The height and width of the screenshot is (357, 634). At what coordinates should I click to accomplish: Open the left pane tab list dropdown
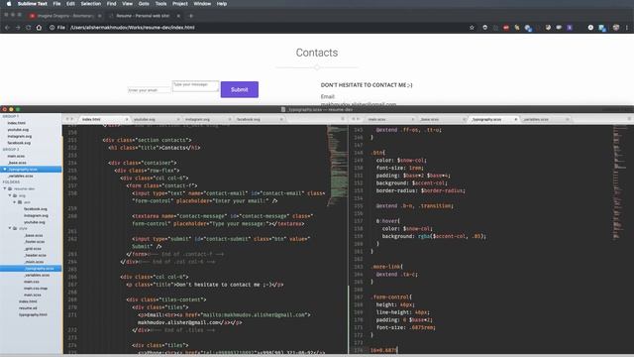pyautogui.click(x=343, y=119)
